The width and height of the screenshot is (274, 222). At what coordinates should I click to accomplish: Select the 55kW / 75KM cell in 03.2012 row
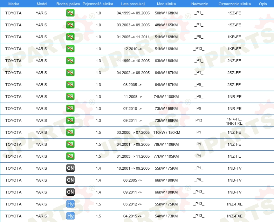[x=166, y=204]
